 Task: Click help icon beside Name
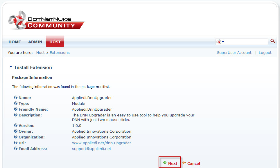16,97
